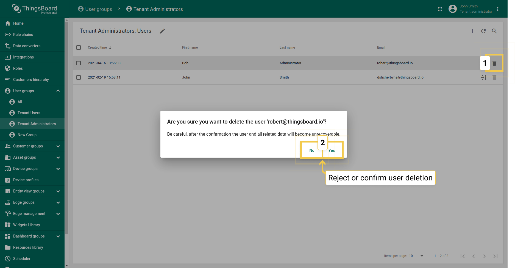The width and height of the screenshot is (515, 268).
Task: Go to previous page icon
Action: pyautogui.click(x=474, y=256)
